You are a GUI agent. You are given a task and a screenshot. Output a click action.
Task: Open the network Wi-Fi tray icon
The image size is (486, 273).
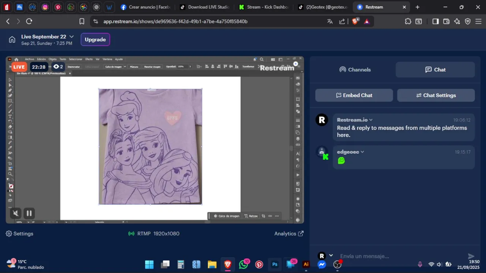pos(431,264)
